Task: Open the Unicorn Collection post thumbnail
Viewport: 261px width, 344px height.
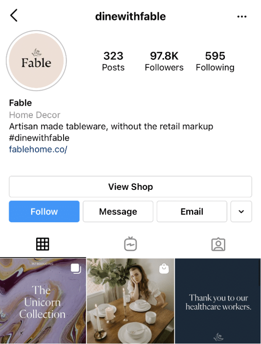Action: point(42,301)
